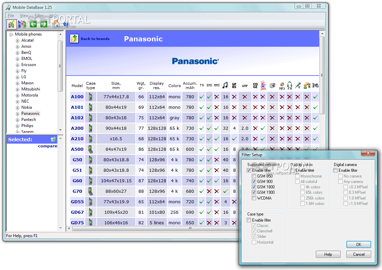Viewport: 382px width, 270px height.
Task: Enable the Case type filter checkbox
Action: click(249, 220)
